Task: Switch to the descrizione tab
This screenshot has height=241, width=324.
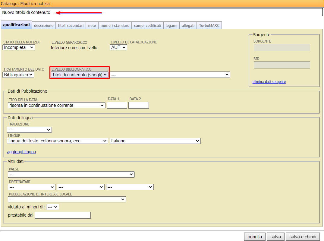Action: (x=44, y=26)
